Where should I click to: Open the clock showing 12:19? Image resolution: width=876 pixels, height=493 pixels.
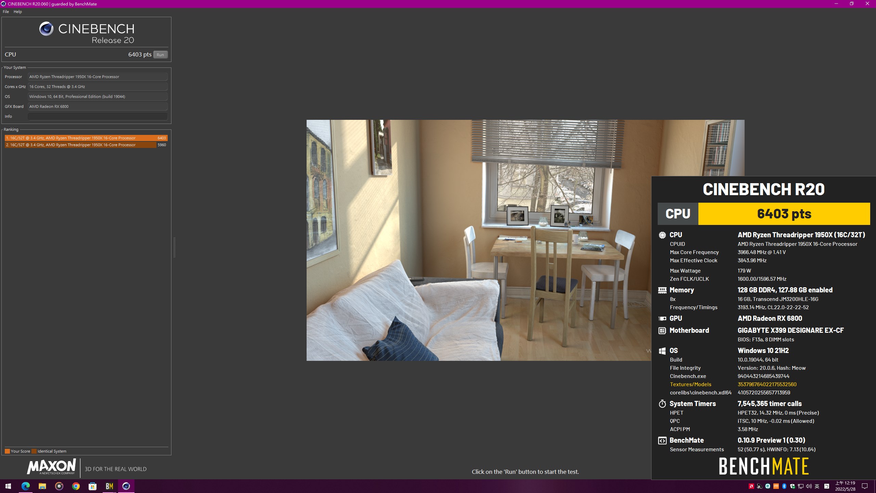click(x=845, y=486)
